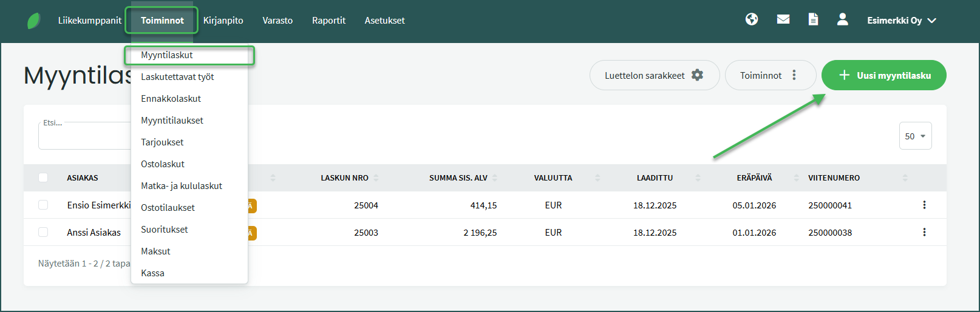Open the Kirjanpito navigation item

223,21
